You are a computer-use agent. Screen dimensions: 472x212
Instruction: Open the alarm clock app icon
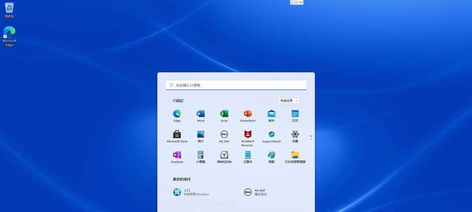coord(224,157)
